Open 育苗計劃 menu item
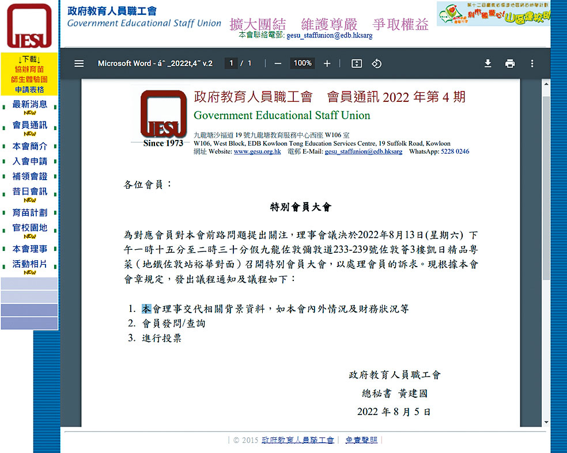This screenshot has width=567, height=453. pyautogui.click(x=29, y=213)
